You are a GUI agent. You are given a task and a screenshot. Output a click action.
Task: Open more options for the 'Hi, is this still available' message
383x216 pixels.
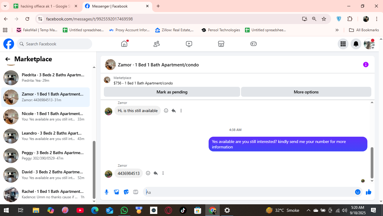pyautogui.click(x=181, y=111)
